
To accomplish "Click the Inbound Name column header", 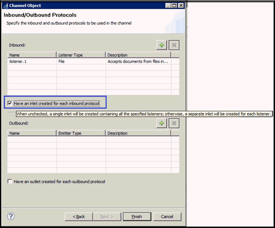I will tap(32, 55).
